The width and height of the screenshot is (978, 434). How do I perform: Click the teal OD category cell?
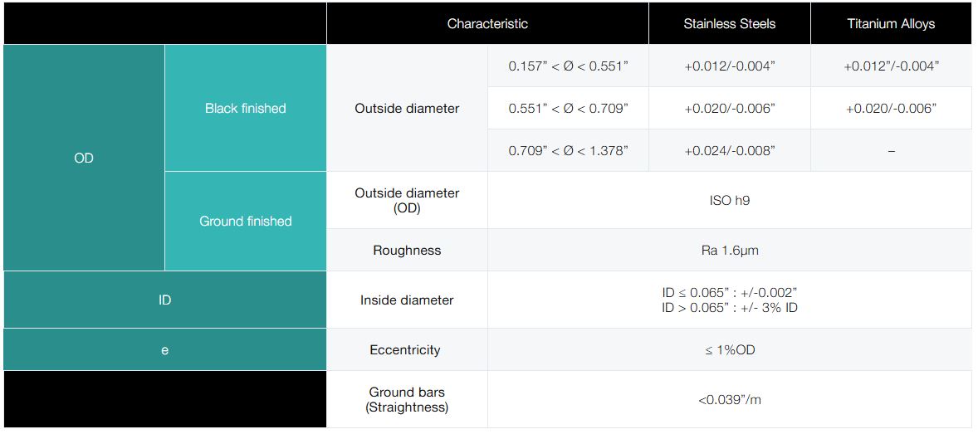tap(84, 158)
